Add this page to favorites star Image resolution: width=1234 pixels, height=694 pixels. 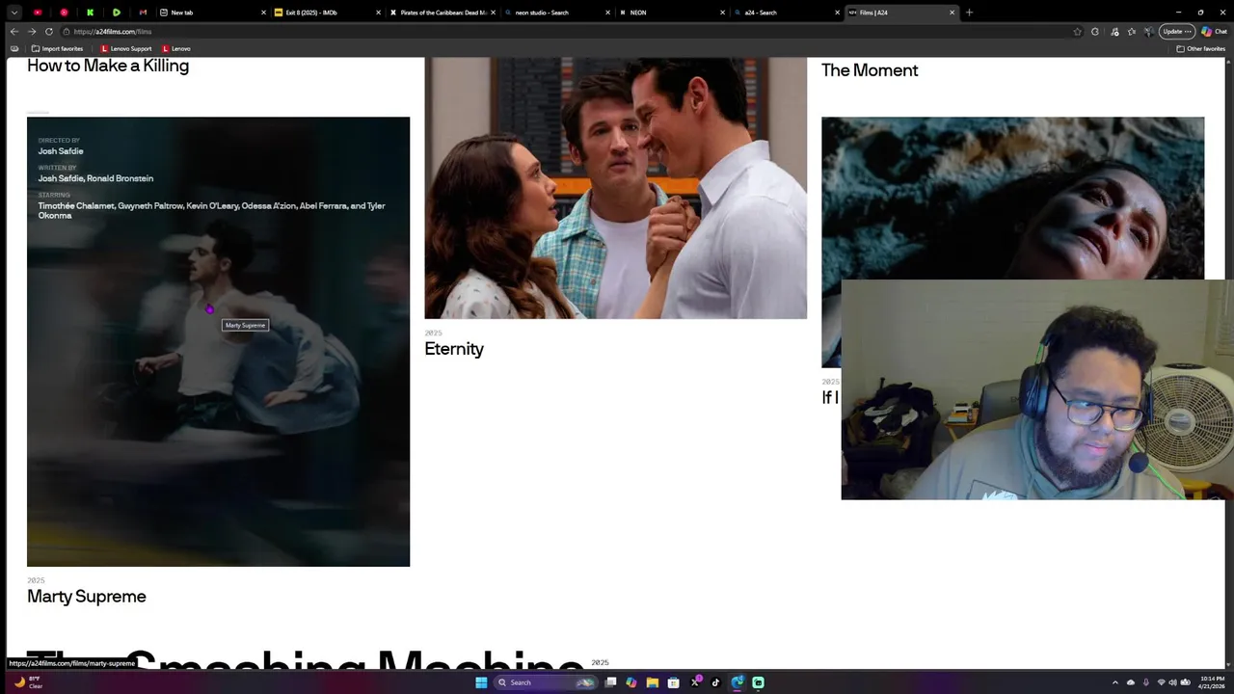(x=1077, y=31)
